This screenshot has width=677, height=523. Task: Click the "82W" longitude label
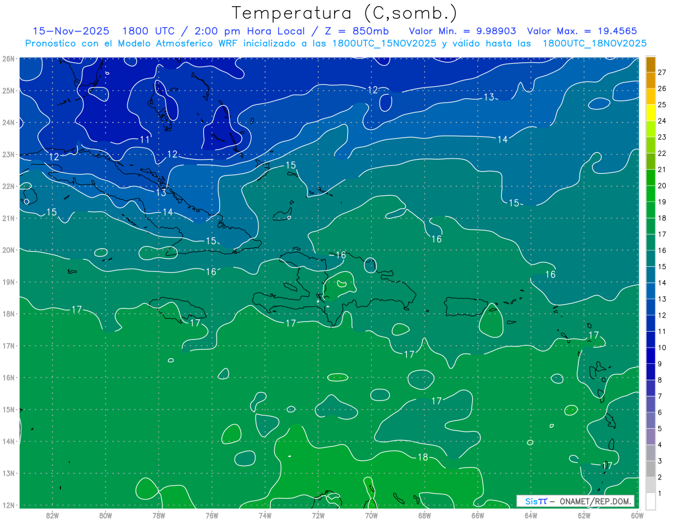pyautogui.click(x=52, y=515)
